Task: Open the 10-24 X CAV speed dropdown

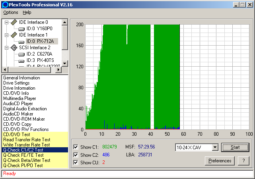Action: coord(215,147)
